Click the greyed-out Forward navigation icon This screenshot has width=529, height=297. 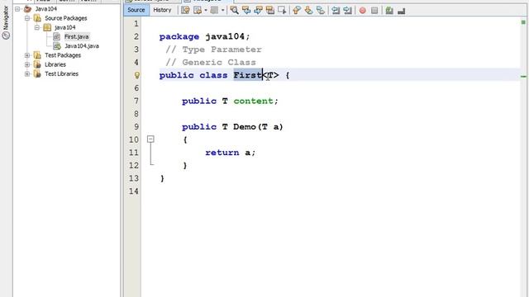tap(214, 10)
